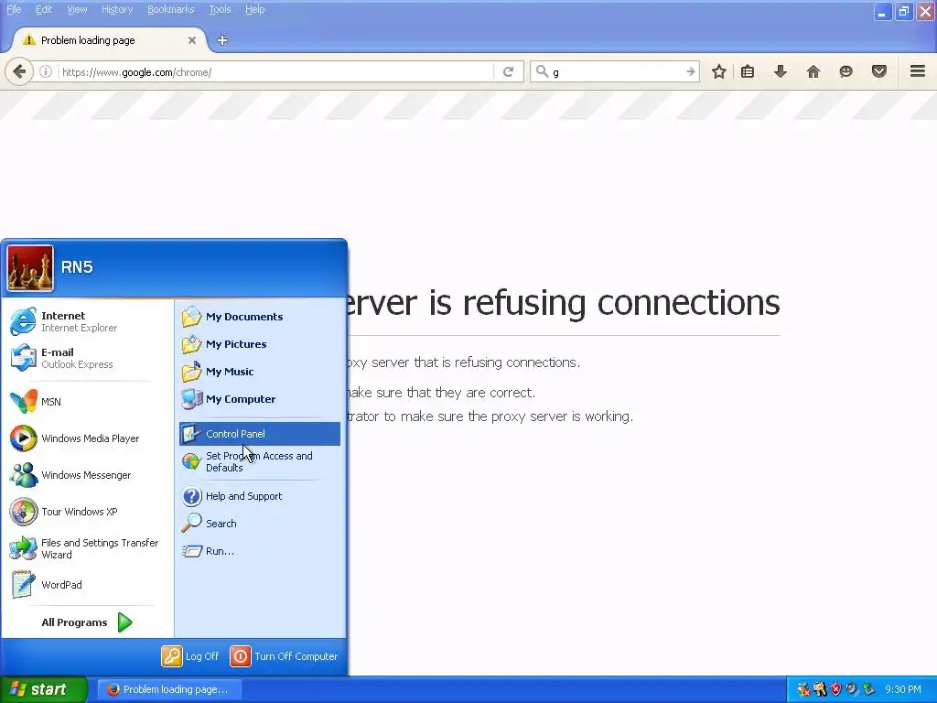Image resolution: width=937 pixels, height=703 pixels.
Task: Restore down the Firefox window
Action: pos(903,12)
